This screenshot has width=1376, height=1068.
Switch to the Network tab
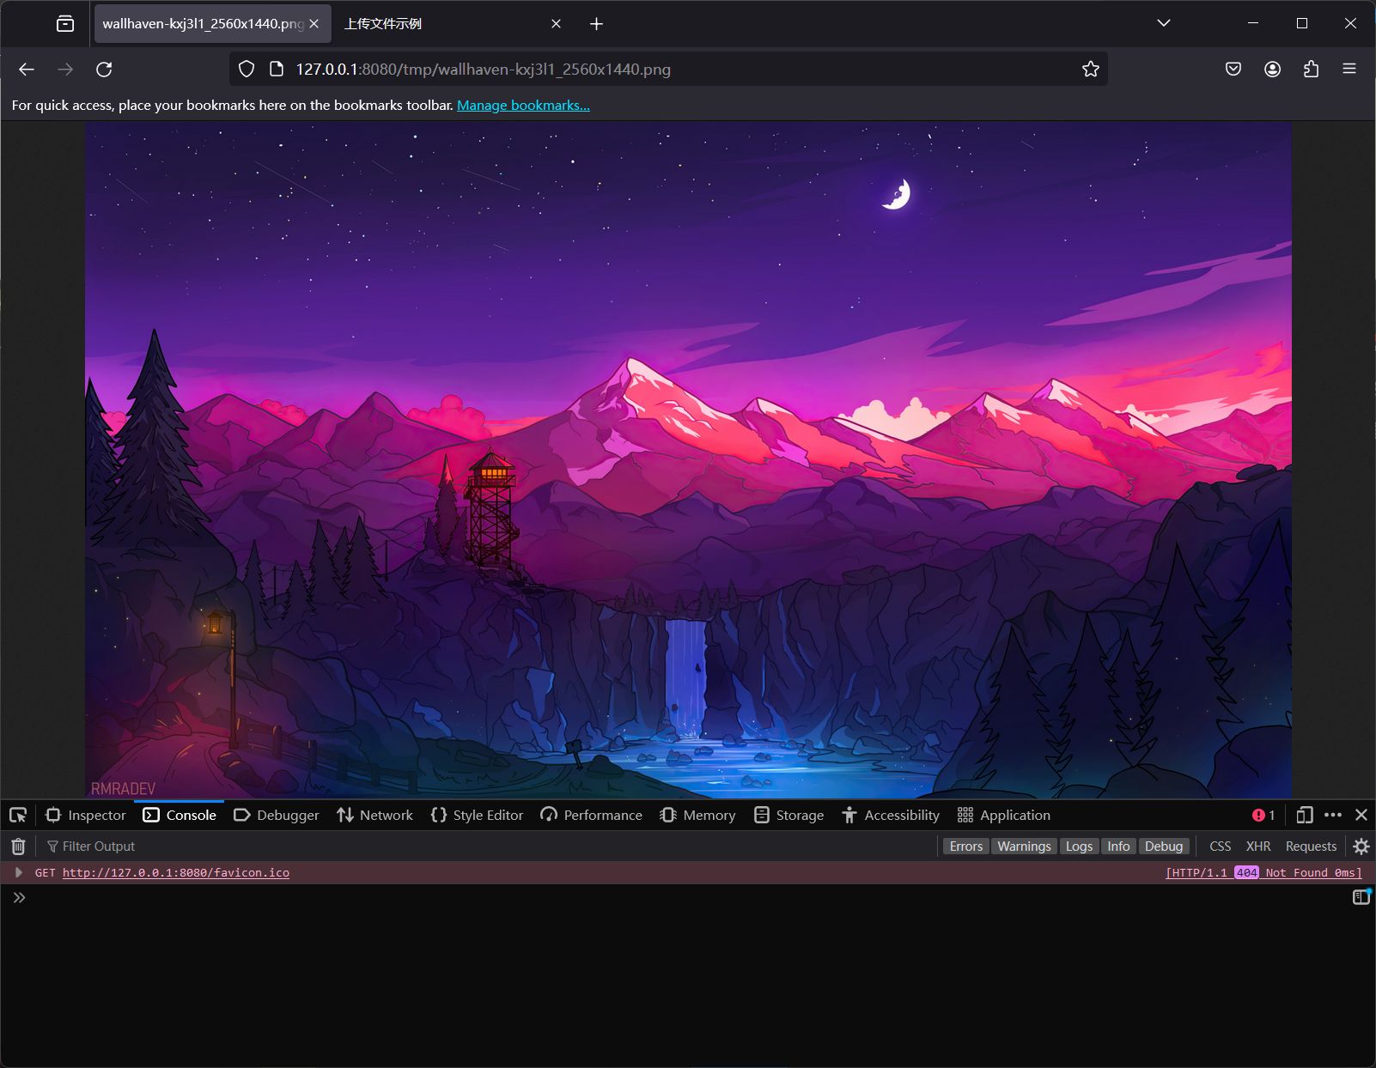(375, 815)
